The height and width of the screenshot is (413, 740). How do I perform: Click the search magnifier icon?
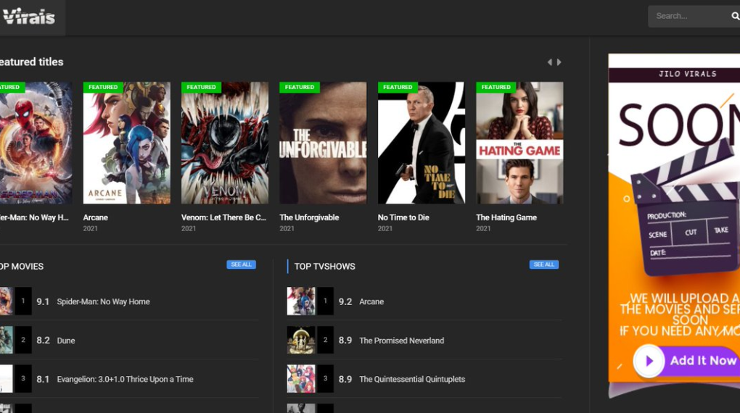[735, 16]
